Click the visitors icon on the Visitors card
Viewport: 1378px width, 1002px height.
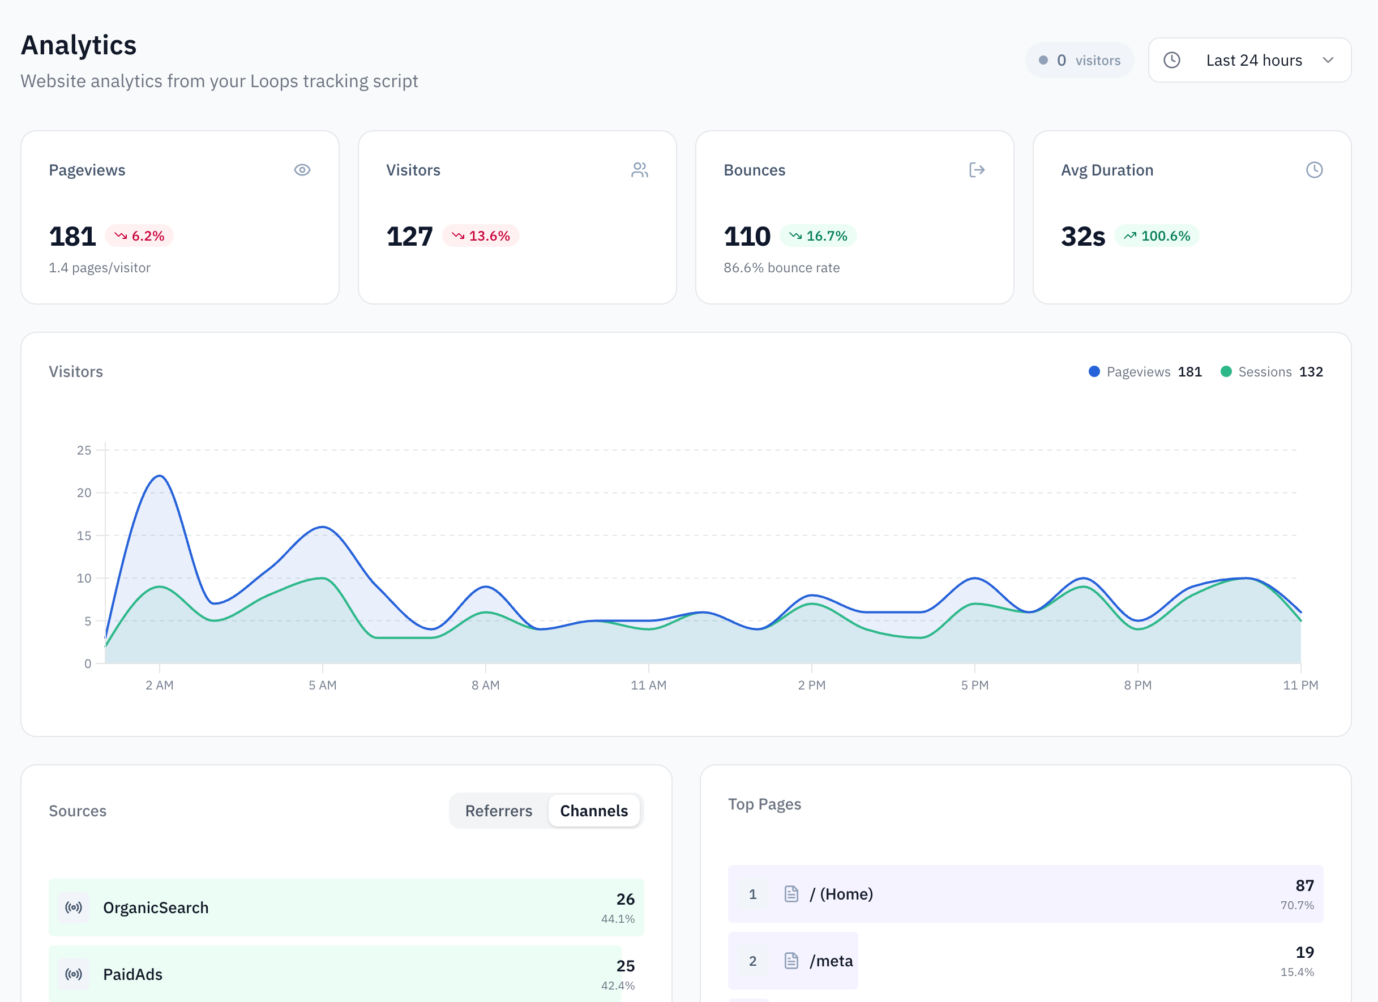pyautogui.click(x=640, y=170)
